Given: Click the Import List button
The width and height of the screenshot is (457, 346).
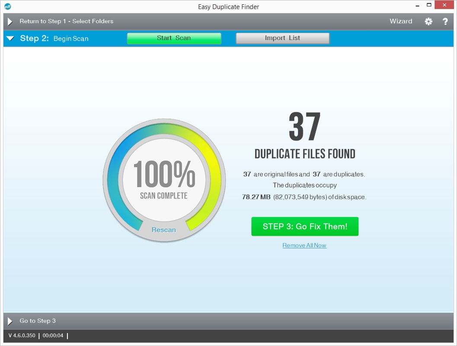Looking at the screenshot, I should pyautogui.click(x=282, y=38).
